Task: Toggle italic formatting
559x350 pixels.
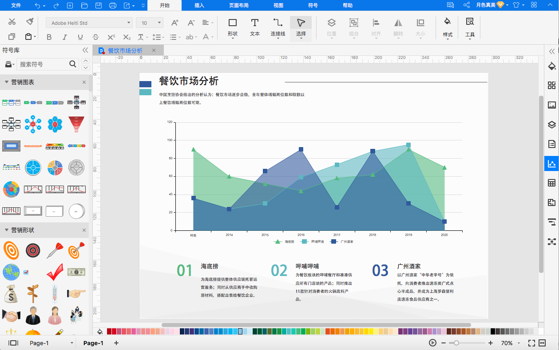Action: [x=64, y=37]
